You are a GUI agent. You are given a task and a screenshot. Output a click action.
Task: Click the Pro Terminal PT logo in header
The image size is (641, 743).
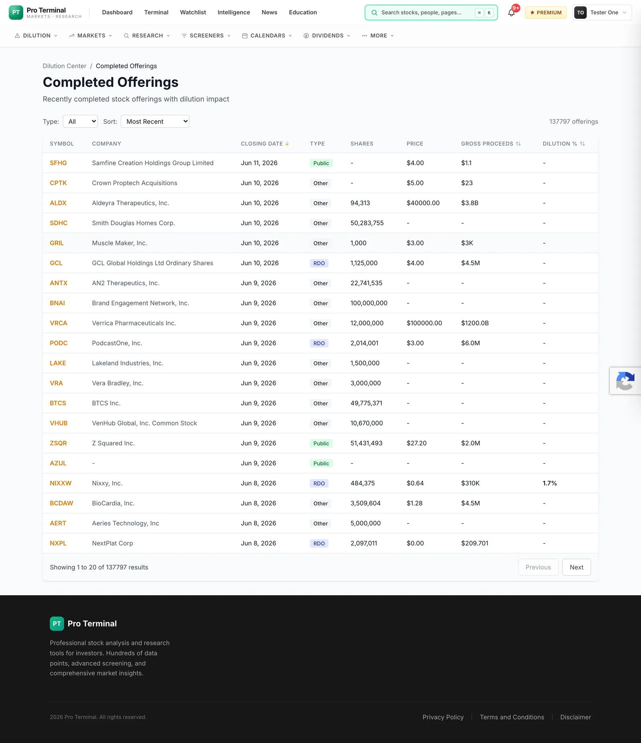pyautogui.click(x=16, y=12)
